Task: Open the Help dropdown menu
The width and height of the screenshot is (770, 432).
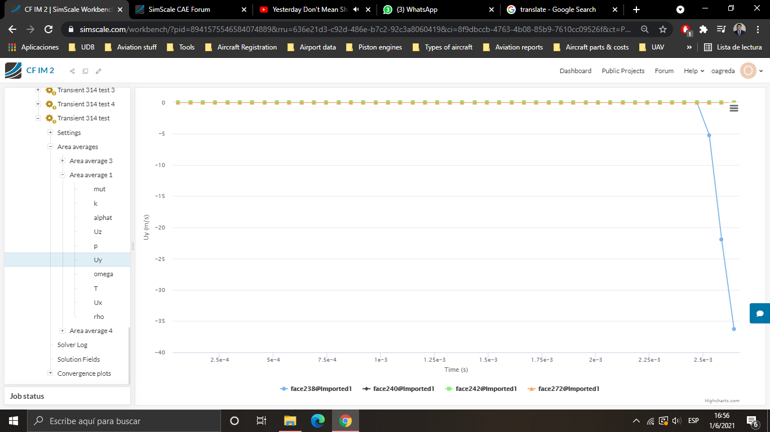Action: click(x=694, y=71)
